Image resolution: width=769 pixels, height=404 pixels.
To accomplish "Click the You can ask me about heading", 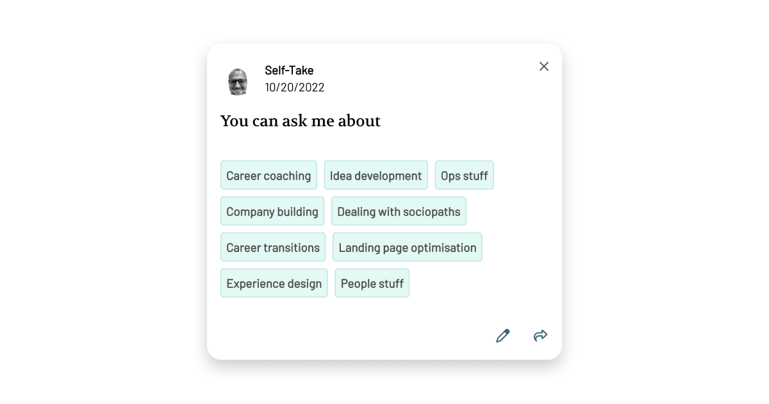I will tap(300, 121).
